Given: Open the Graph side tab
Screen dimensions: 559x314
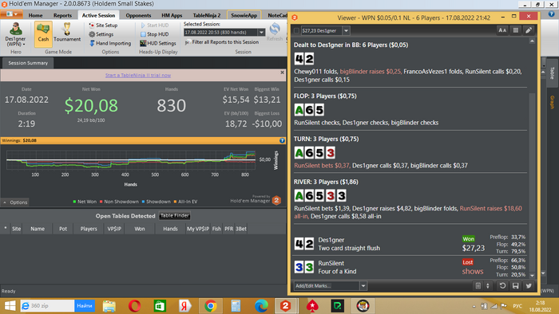Looking at the screenshot, I should (552, 102).
